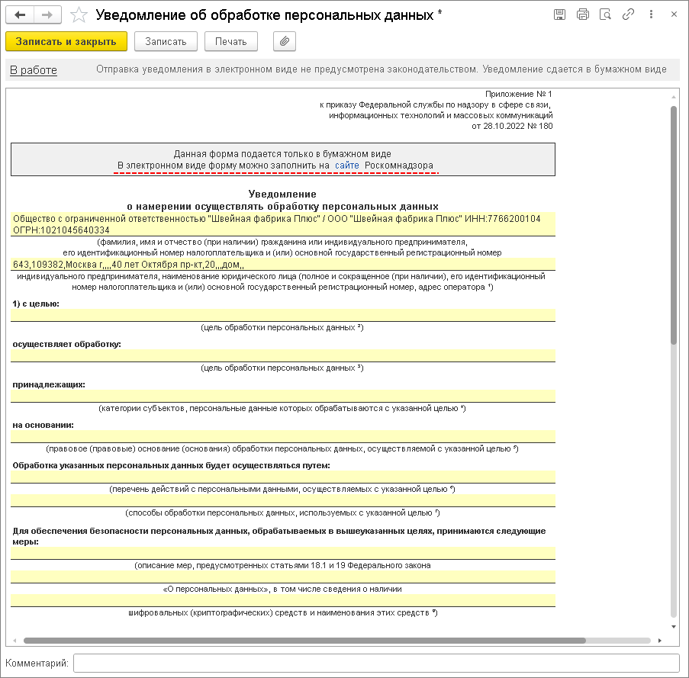
Task: Click the Комментарий input field
Action: point(376,663)
